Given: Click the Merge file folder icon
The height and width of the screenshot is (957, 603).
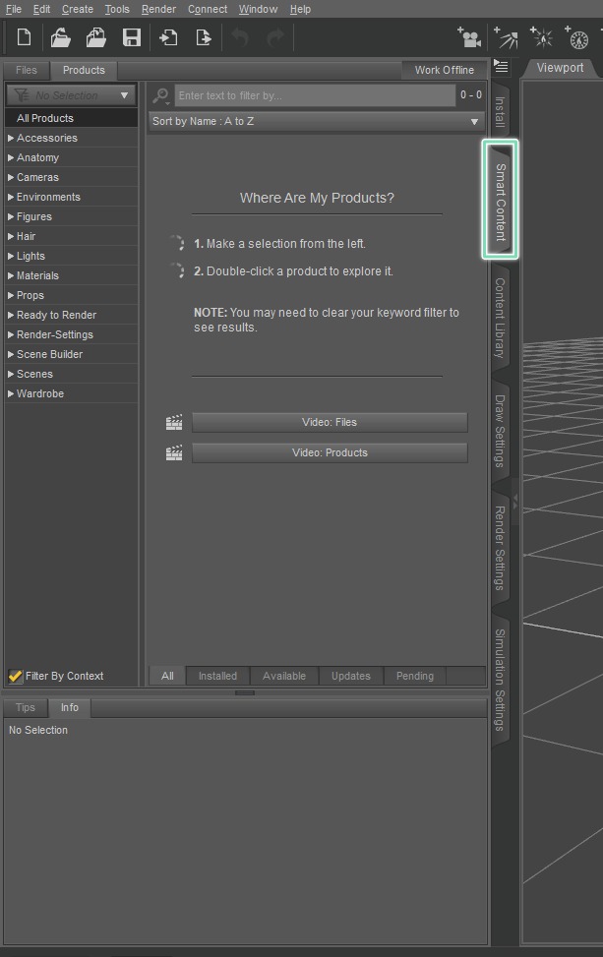Looking at the screenshot, I should click(x=95, y=37).
